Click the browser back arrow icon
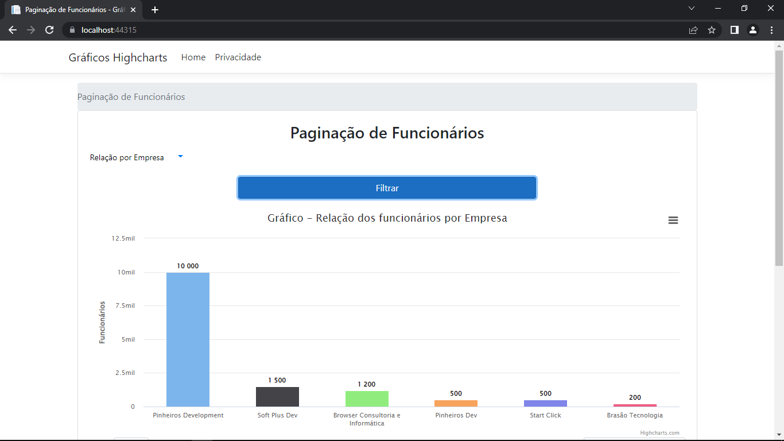784x441 pixels. pyautogui.click(x=12, y=29)
